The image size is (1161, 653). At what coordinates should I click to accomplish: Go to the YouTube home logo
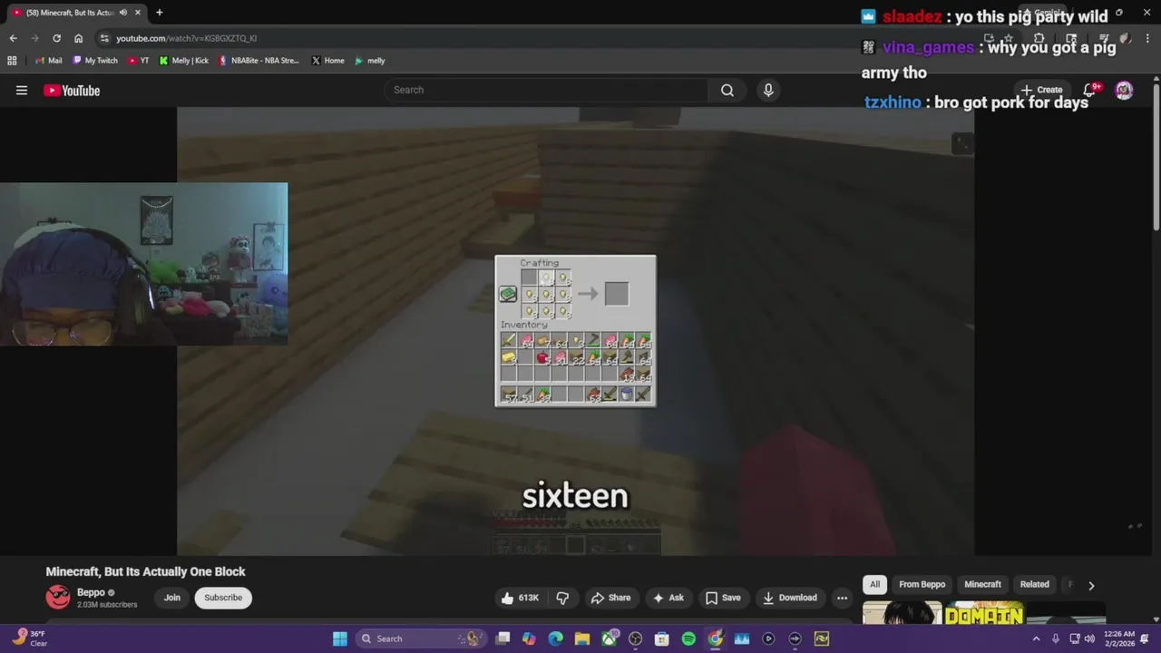point(72,90)
